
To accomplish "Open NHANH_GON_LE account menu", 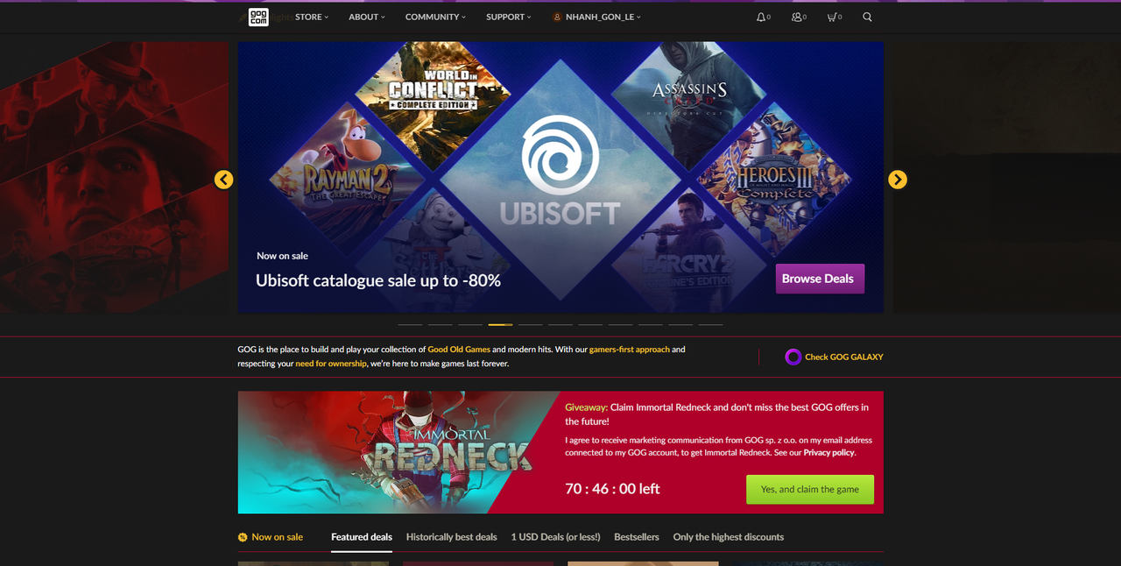I will (x=597, y=17).
